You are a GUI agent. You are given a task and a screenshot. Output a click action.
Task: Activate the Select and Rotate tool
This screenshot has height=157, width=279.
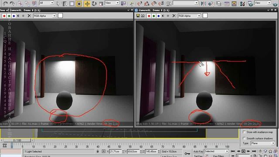94,3
